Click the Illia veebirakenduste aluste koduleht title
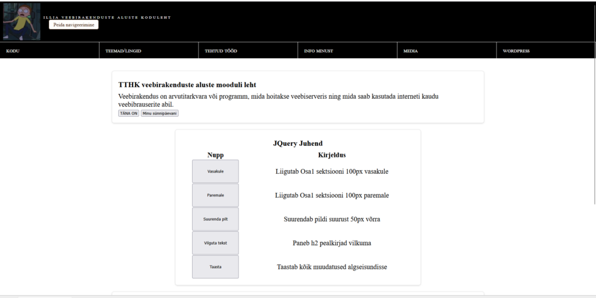 coord(107,17)
